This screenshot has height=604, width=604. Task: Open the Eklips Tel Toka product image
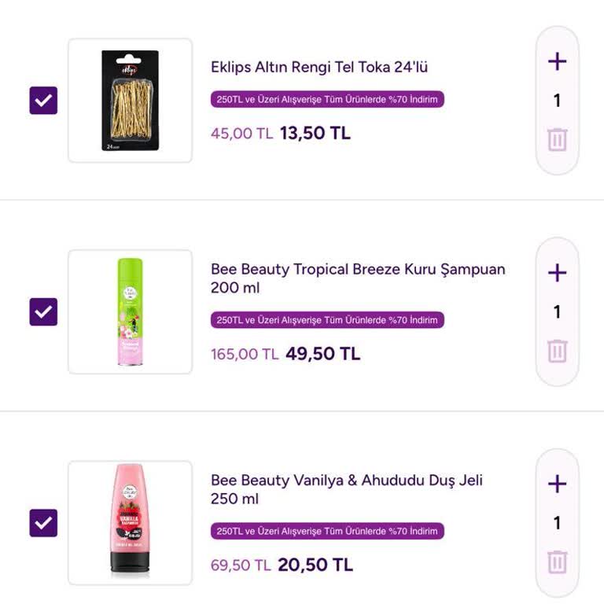click(130, 101)
